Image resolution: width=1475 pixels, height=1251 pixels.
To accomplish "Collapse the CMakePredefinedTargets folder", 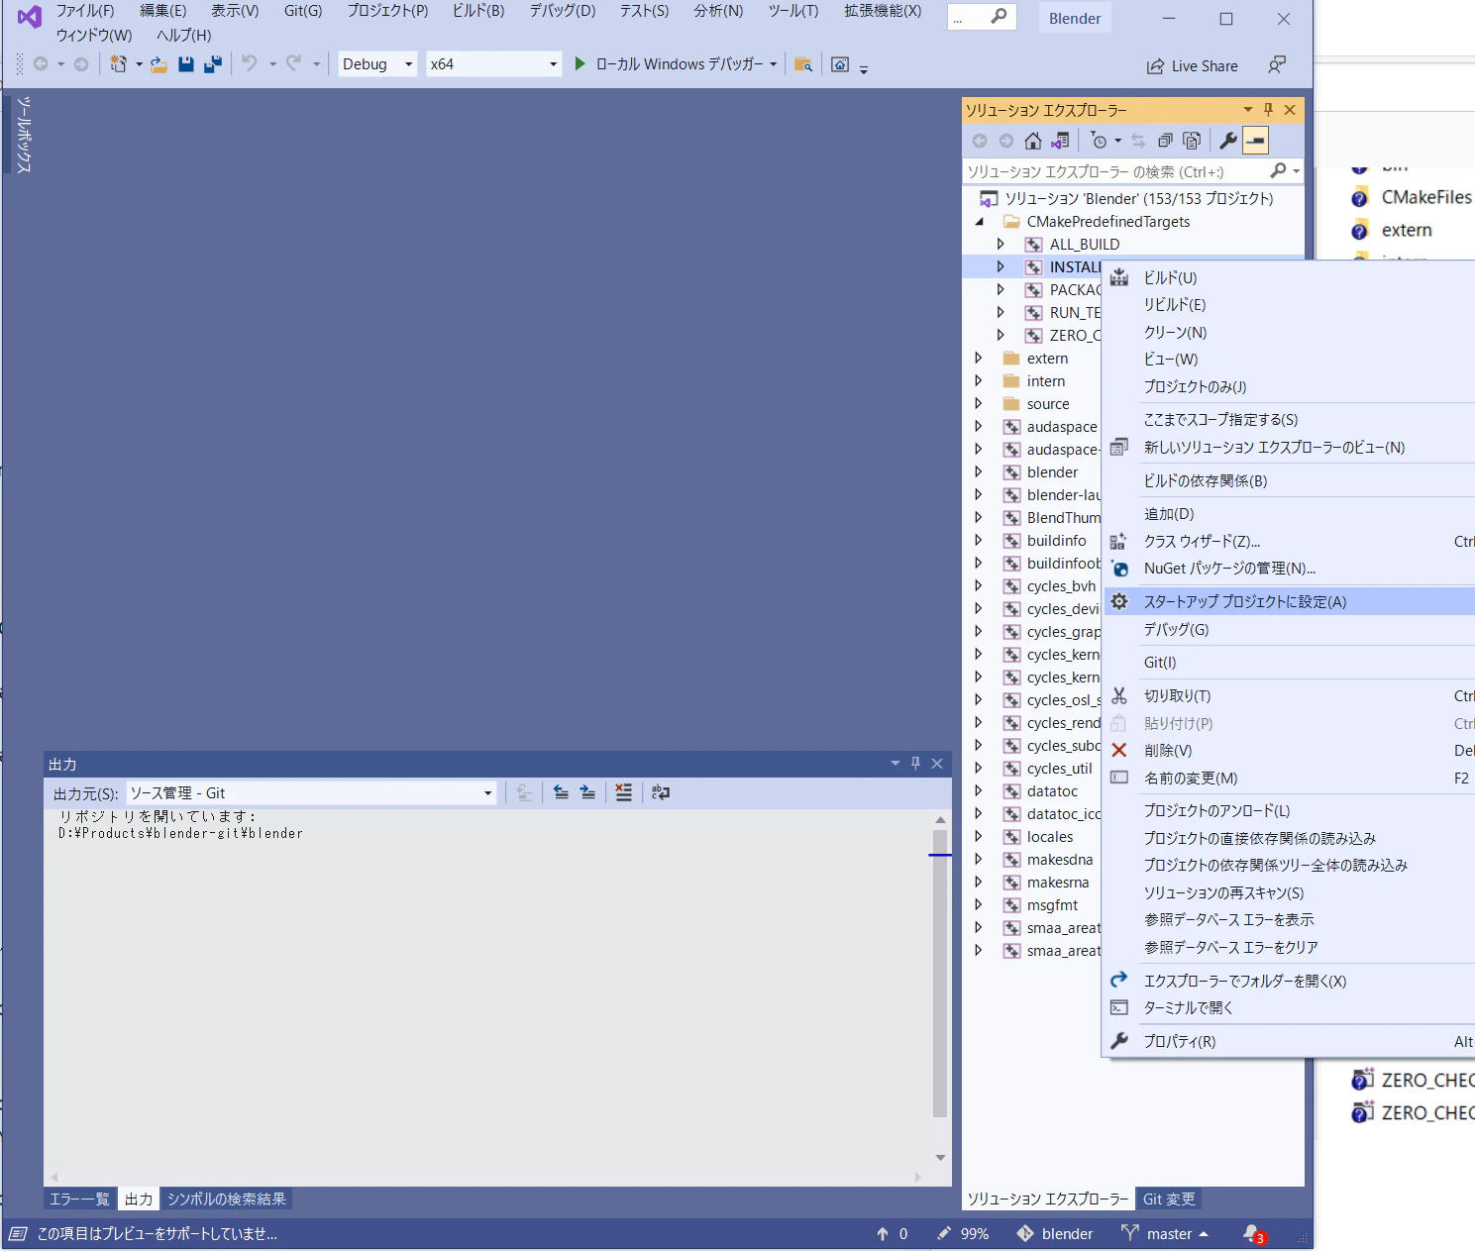I will (x=979, y=222).
